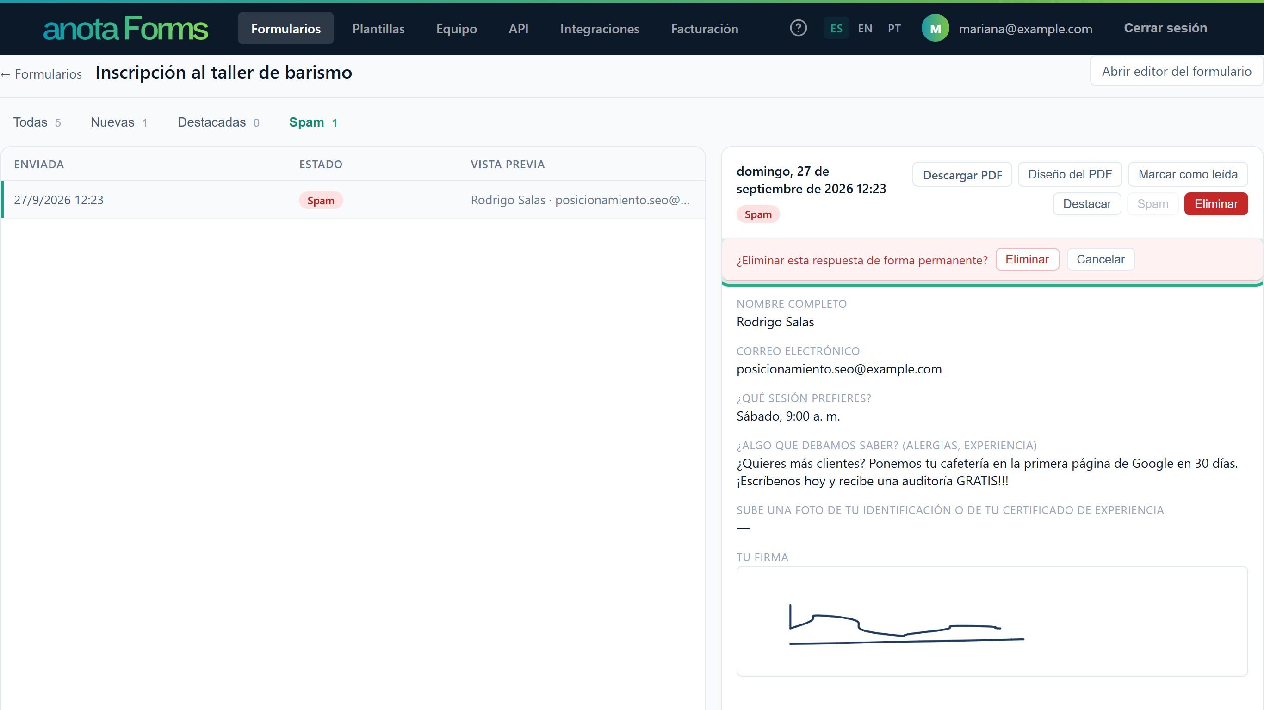Screen dimensions: 1264x710
Task: Open the help question mark icon
Action: point(799,29)
